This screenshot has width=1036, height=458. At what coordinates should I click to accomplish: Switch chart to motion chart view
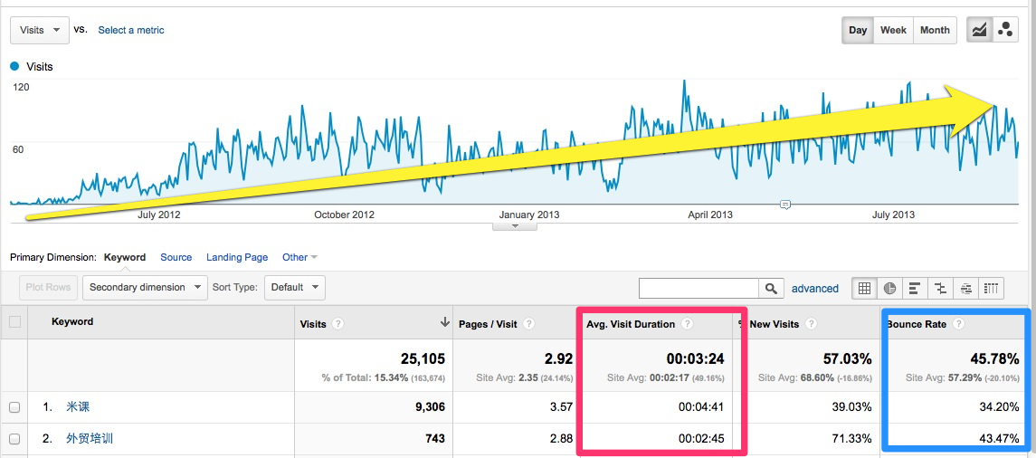coord(1005,30)
